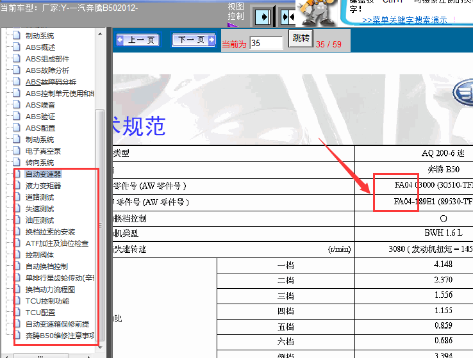Click the 下一页 next page button
The height and width of the screenshot is (358, 473).
click(x=194, y=40)
